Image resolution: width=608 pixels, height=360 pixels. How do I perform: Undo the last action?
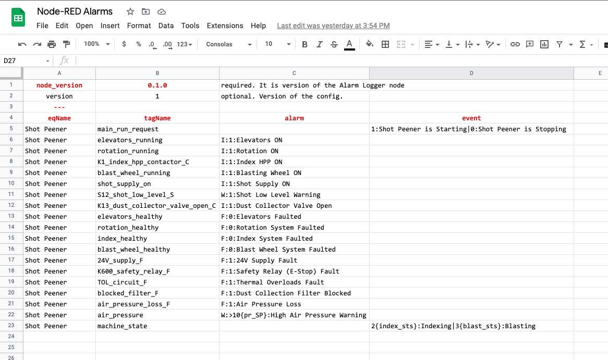(22, 44)
